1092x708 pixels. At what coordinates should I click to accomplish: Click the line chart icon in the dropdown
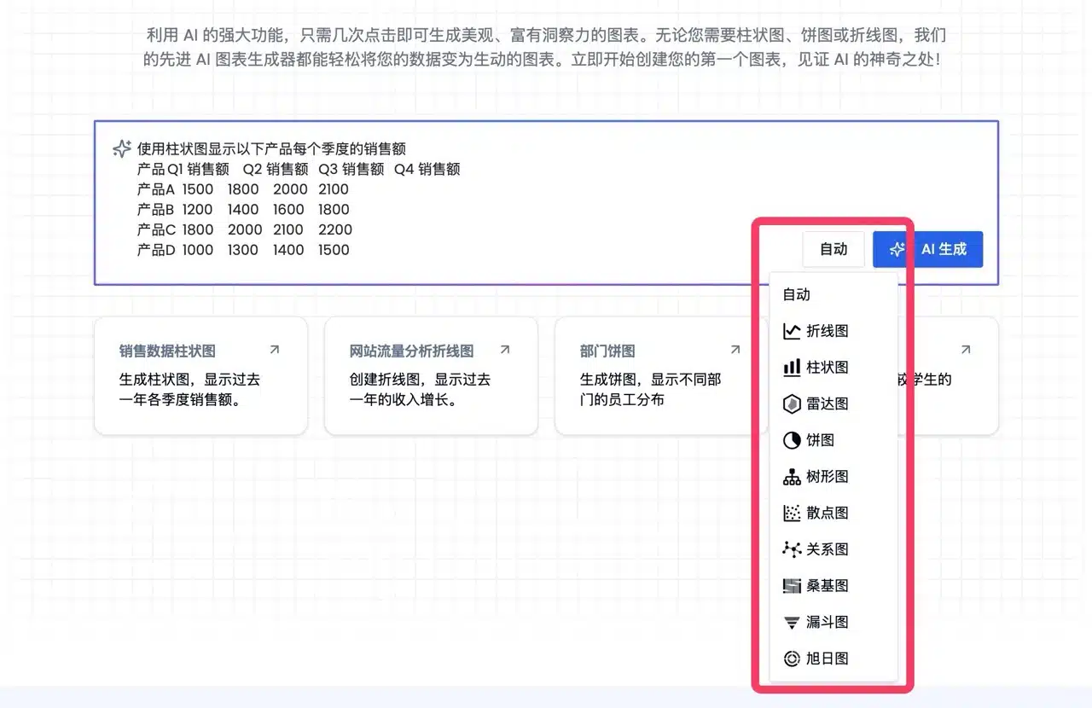pyautogui.click(x=791, y=331)
